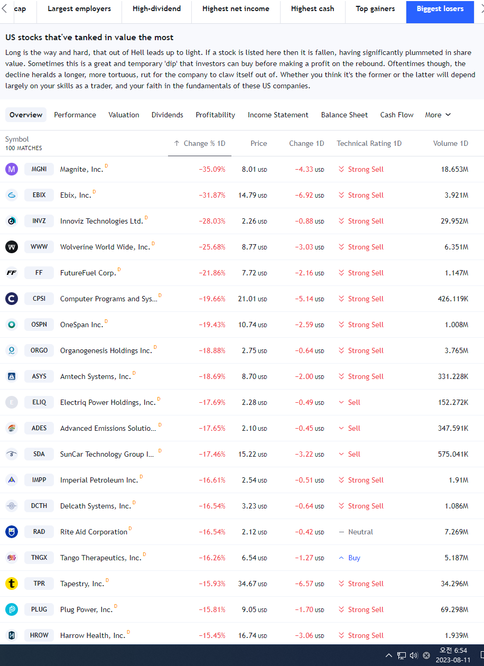Open the Innoviz INVZ logo icon

tap(12, 221)
